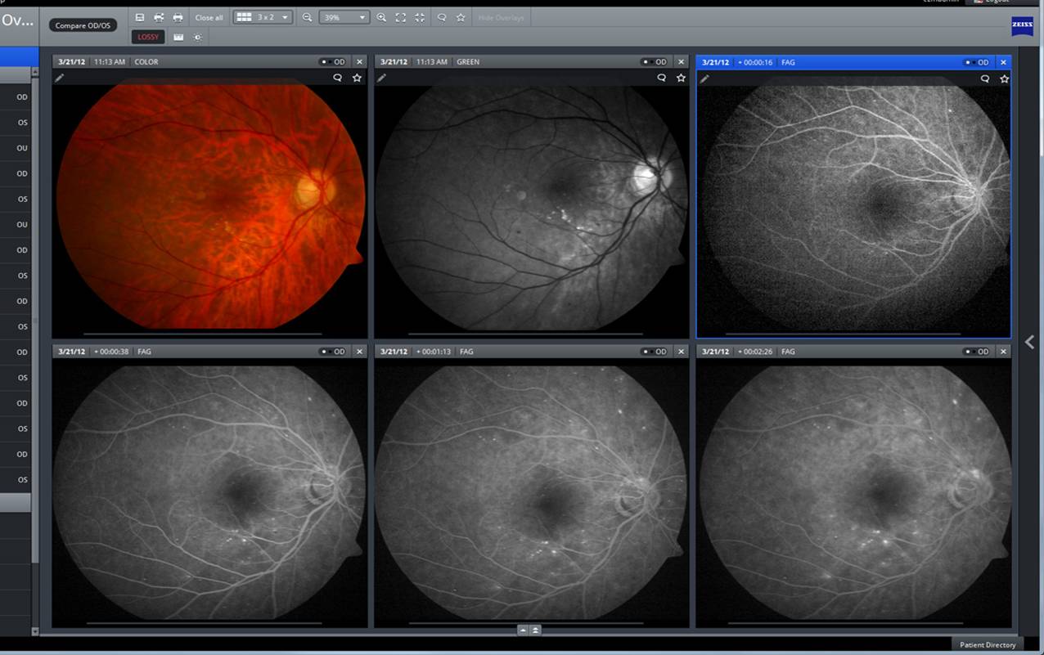The height and width of the screenshot is (655, 1044).
Task: Open the Patient Directory
Action: tap(988, 644)
